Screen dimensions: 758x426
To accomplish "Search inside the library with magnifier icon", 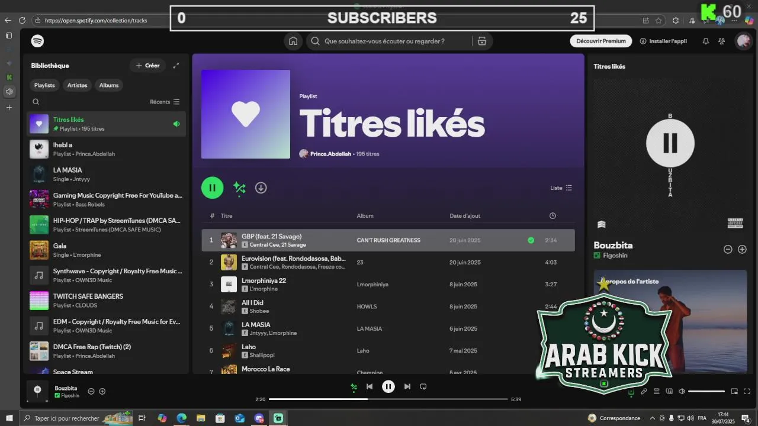I will [x=36, y=102].
